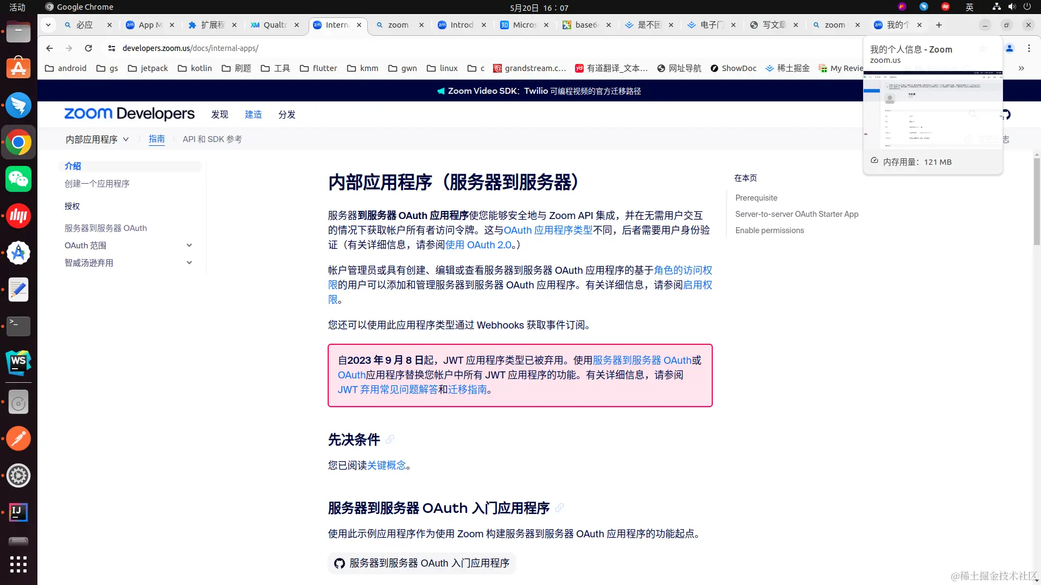This screenshot has height=585, width=1041.
Task: Follow the 关键概念 link
Action: 387,466
